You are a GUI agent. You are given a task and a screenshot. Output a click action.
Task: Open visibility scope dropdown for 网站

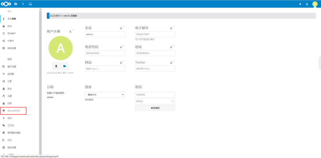click(x=122, y=62)
